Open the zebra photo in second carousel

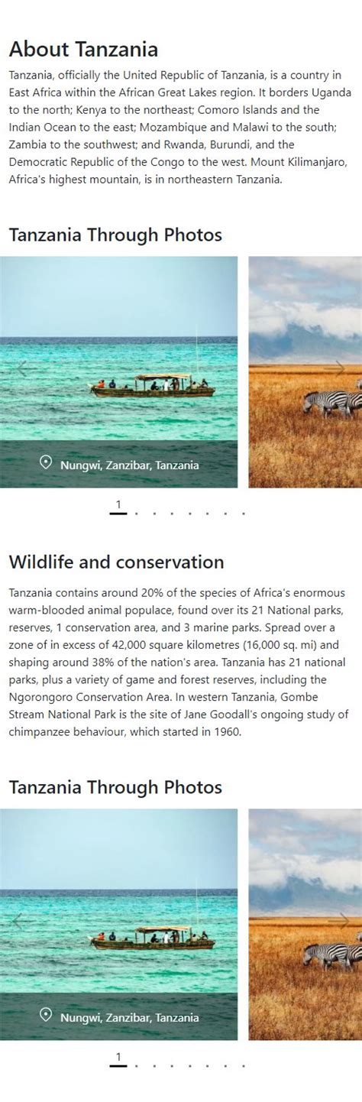[x=305, y=925]
